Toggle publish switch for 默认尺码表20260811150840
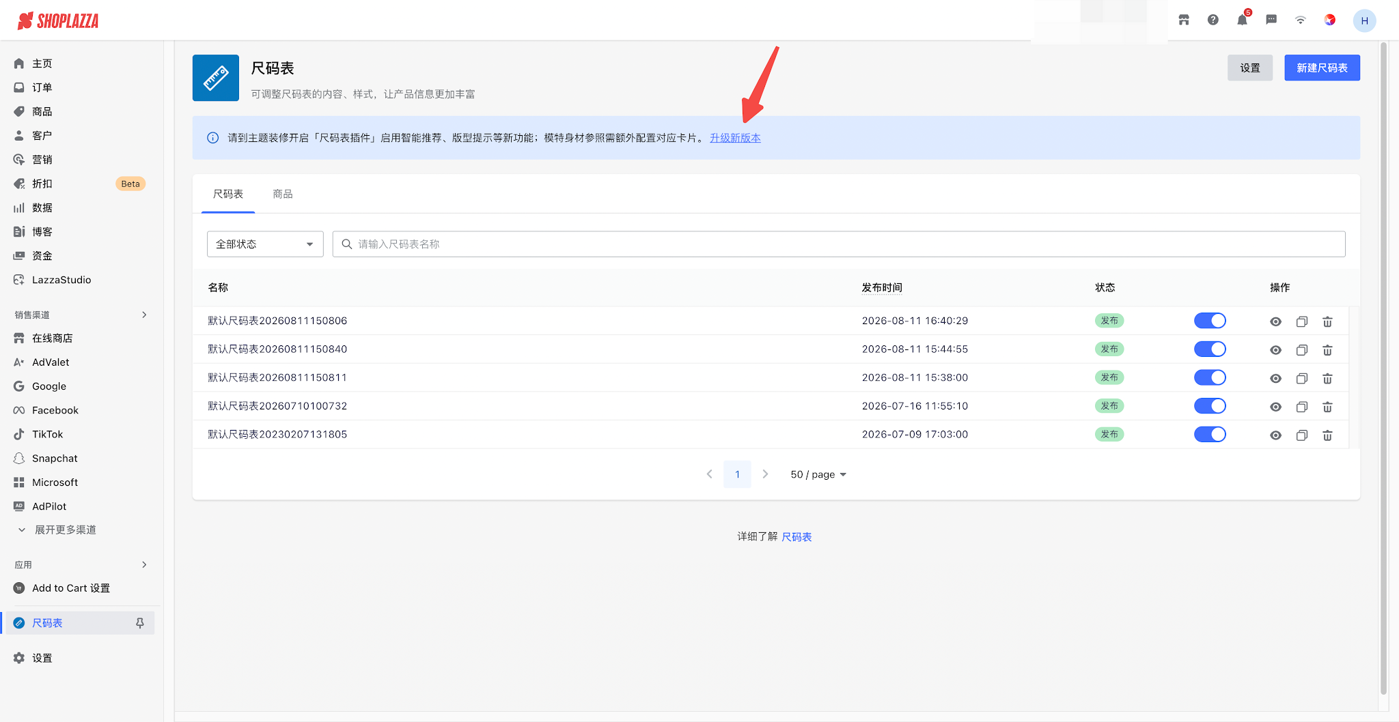The width and height of the screenshot is (1399, 722). point(1210,349)
